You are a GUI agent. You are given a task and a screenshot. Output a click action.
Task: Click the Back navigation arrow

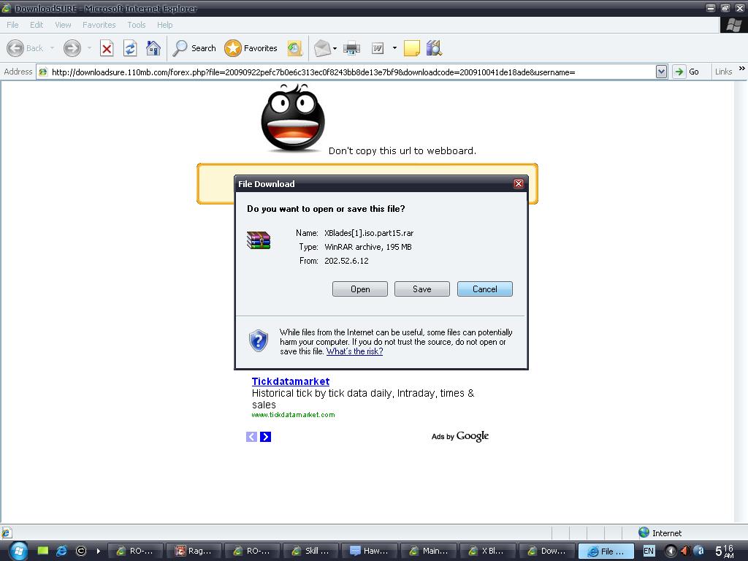pos(15,48)
